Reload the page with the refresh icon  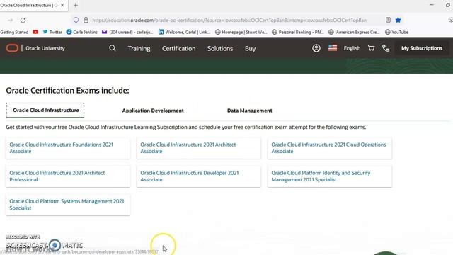(23, 20)
